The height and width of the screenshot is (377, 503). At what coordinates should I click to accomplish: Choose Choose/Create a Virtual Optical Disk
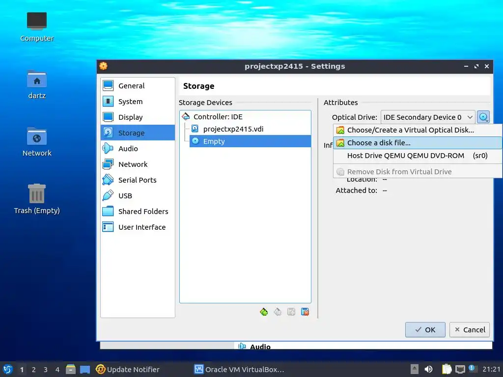[418, 130]
